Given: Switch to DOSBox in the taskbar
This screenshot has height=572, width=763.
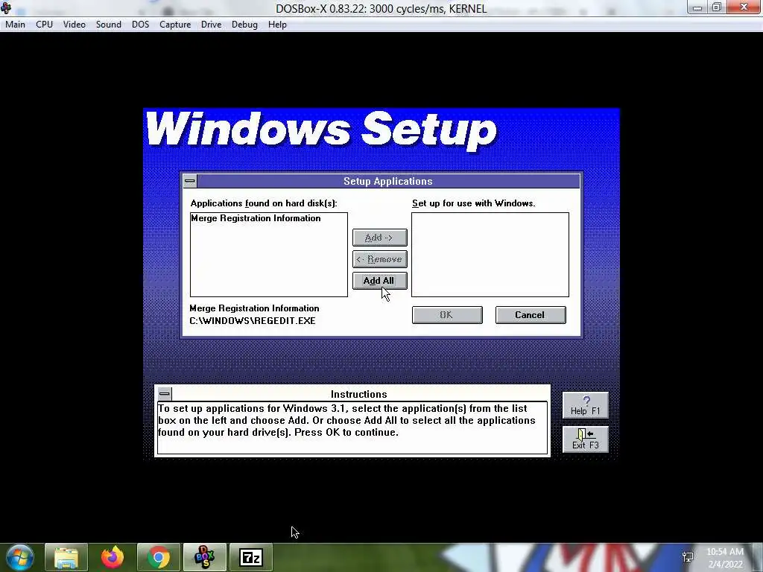Looking at the screenshot, I should coord(205,557).
